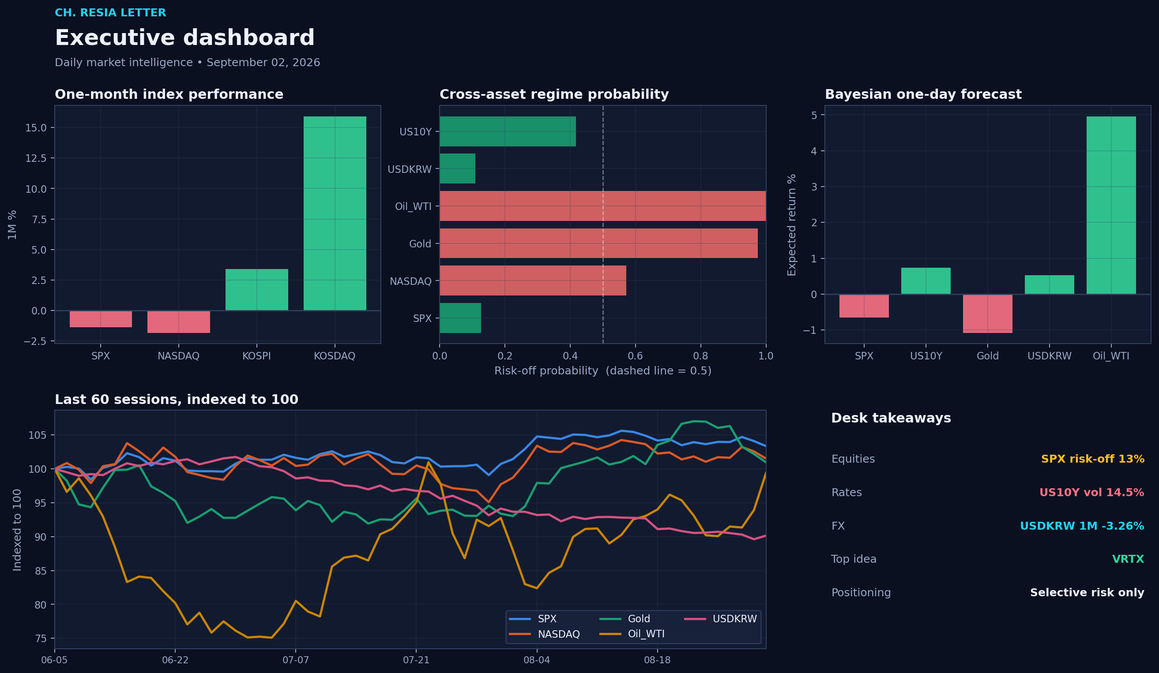Click the '06-22' date tick label
Viewport: 1159px width, 673px height.
click(175, 660)
